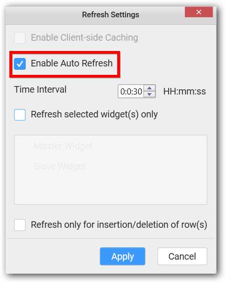Cancel the refresh settings changes

(182, 256)
